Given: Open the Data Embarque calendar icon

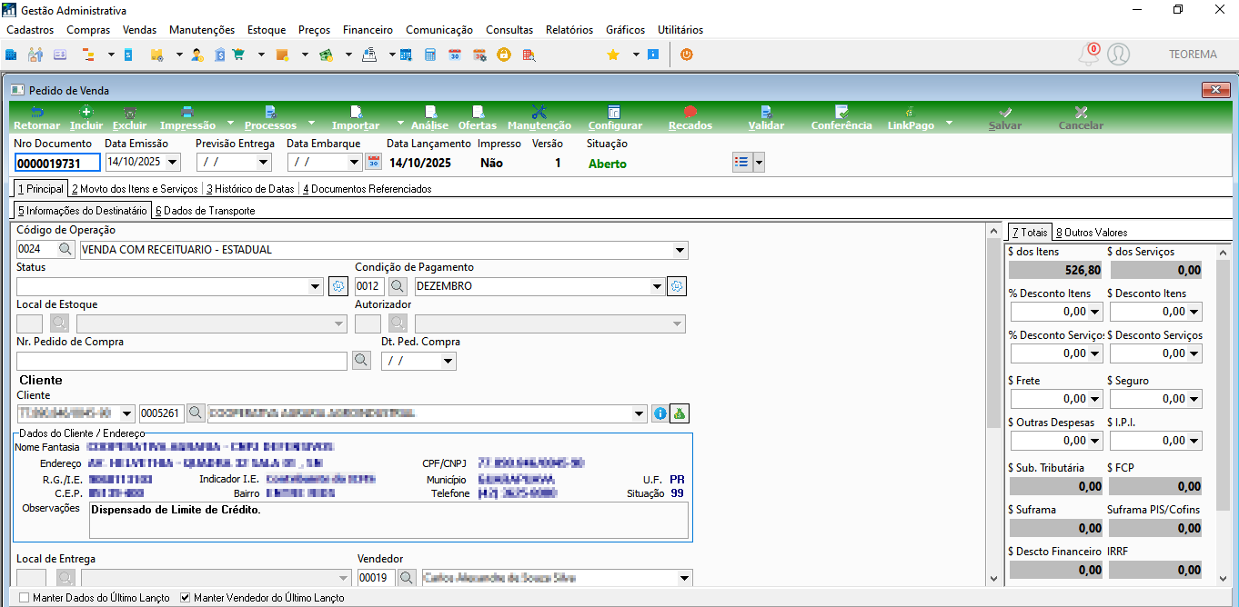Looking at the screenshot, I should click(x=373, y=162).
